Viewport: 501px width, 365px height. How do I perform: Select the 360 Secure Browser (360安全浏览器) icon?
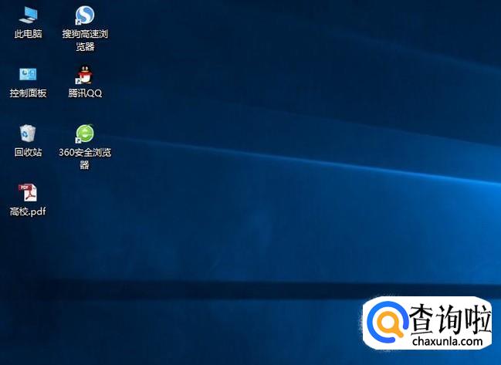click(x=85, y=133)
